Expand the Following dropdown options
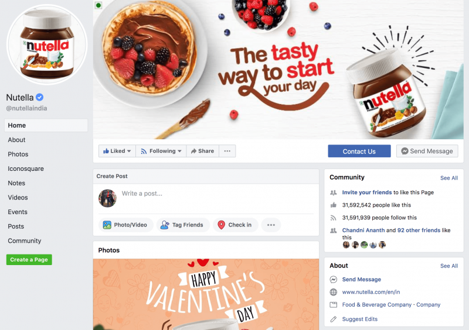This screenshot has width=469, height=330. pyautogui.click(x=161, y=151)
